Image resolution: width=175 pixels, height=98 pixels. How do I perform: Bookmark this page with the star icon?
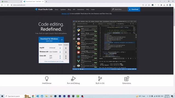pyautogui.click(x=149, y=5)
